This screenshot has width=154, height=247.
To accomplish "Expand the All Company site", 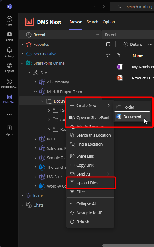I will pos(36,82).
